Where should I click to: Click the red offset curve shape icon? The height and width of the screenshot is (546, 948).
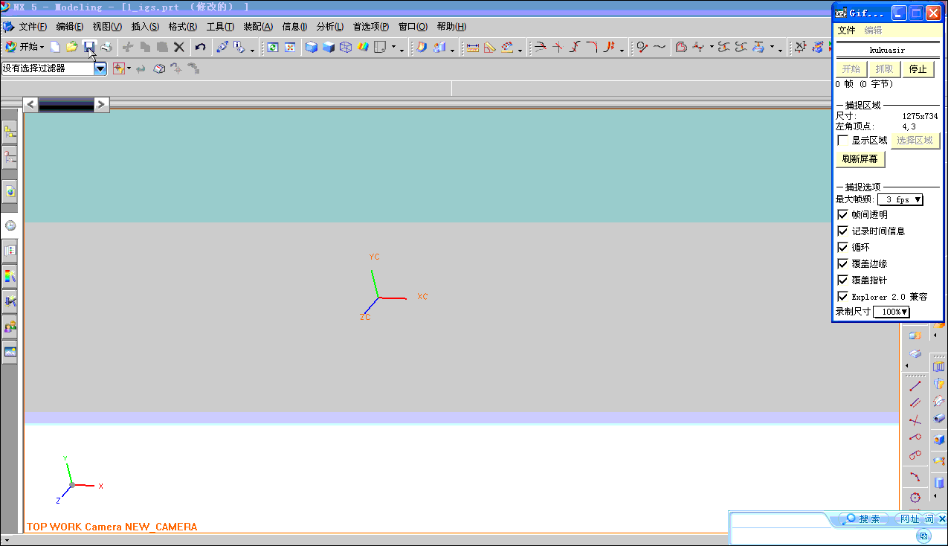pyautogui.click(x=681, y=47)
